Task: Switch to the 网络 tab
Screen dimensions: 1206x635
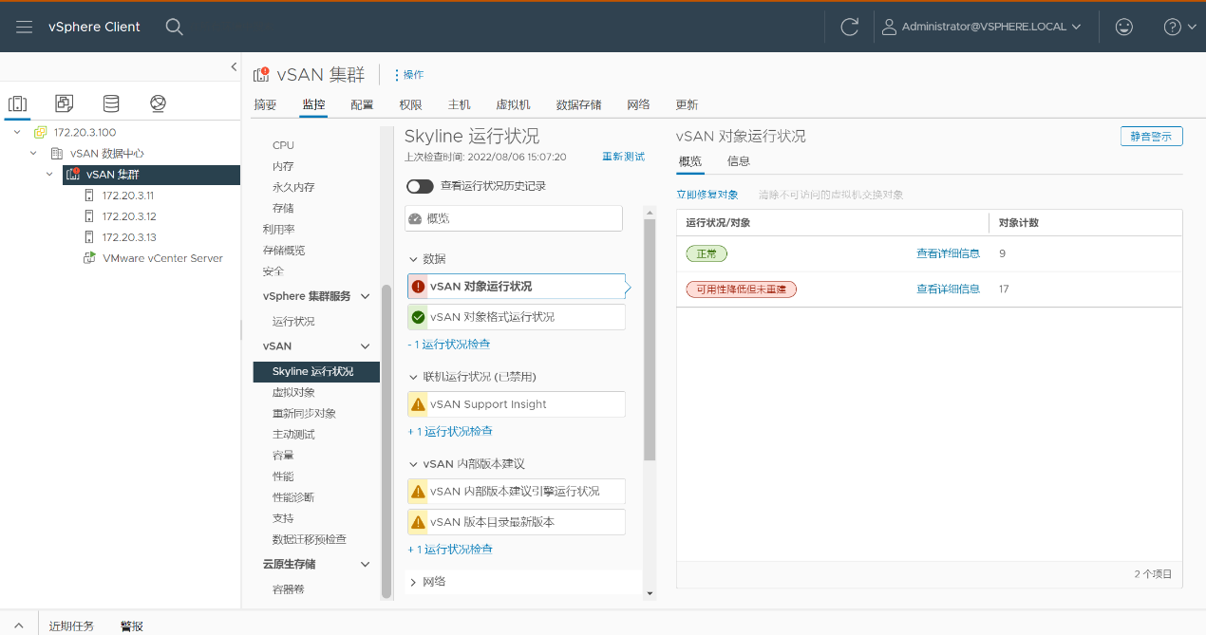Action: coord(638,104)
